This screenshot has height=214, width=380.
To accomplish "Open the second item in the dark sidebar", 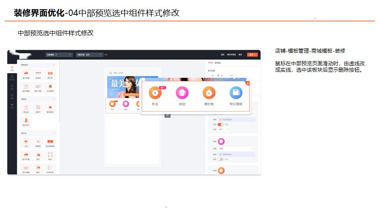I will tap(12, 78).
